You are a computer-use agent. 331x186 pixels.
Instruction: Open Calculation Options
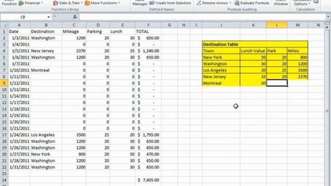[302, 3]
